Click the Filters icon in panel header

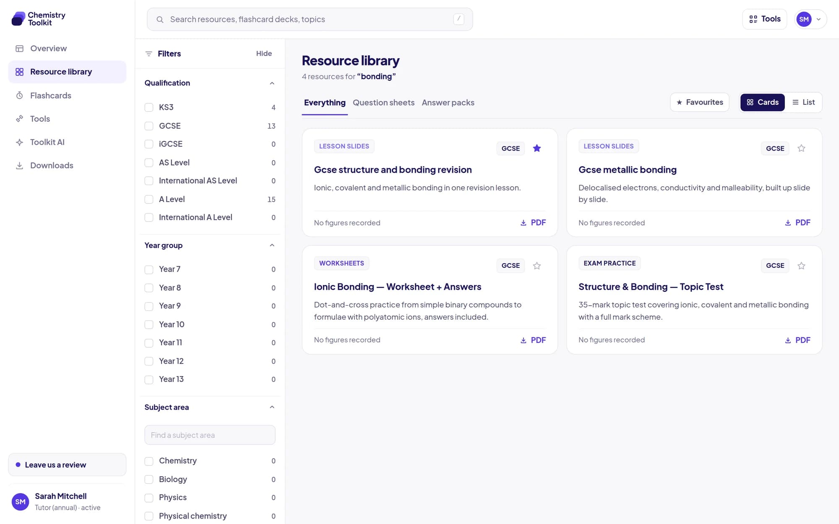[x=149, y=54]
